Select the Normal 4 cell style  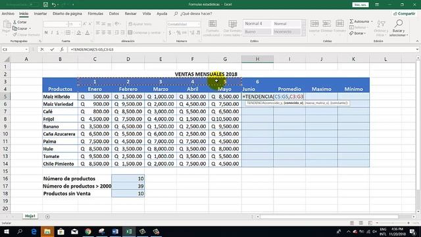[x=257, y=24]
